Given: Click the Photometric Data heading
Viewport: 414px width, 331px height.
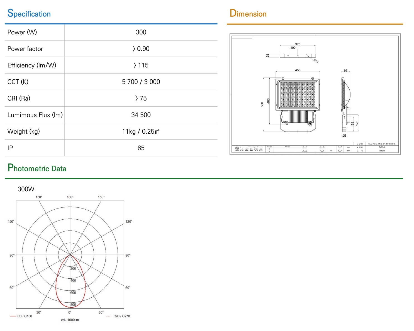Looking at the screenshot, I should point(37,168).
